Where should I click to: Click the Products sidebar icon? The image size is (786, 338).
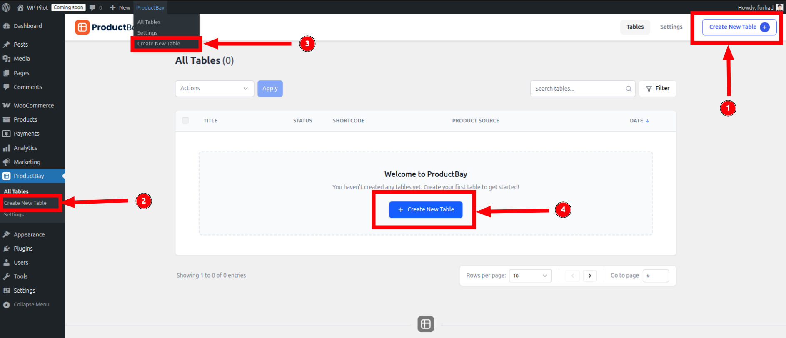[x=7, y=119]
